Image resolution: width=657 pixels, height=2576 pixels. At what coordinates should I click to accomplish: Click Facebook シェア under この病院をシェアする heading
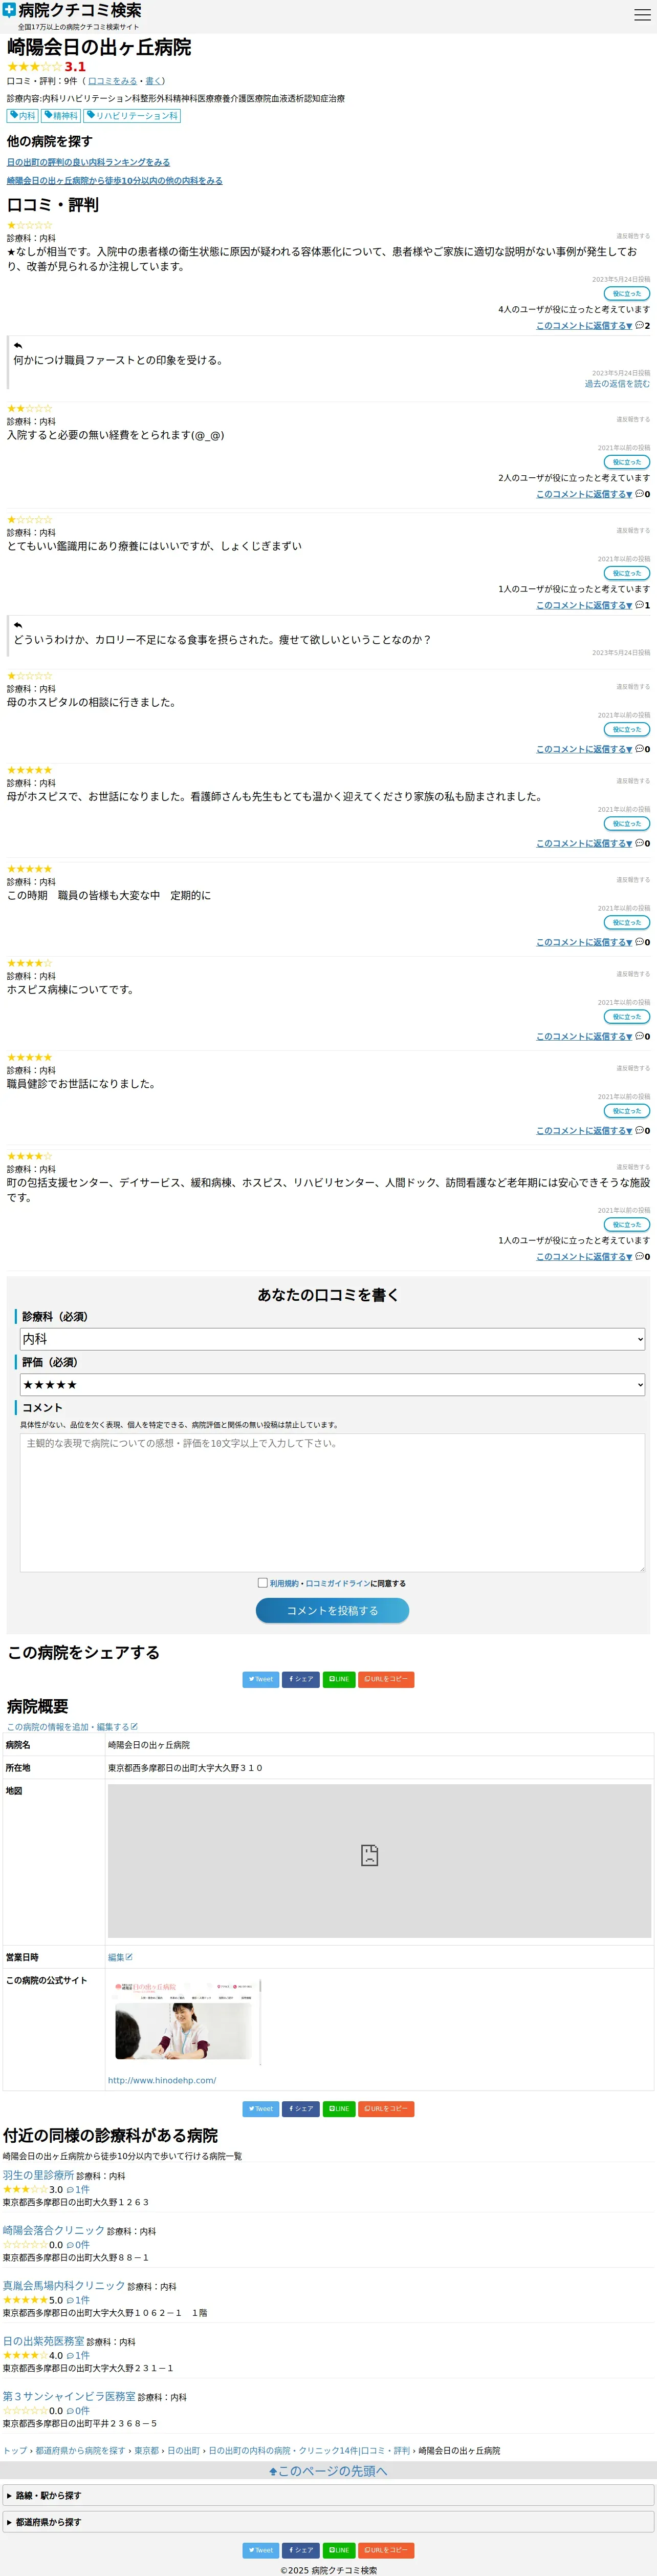click(x=300, y=1680)
